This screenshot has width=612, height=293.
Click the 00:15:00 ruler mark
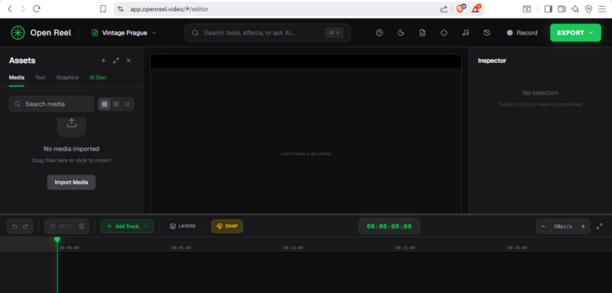point(405,248)
